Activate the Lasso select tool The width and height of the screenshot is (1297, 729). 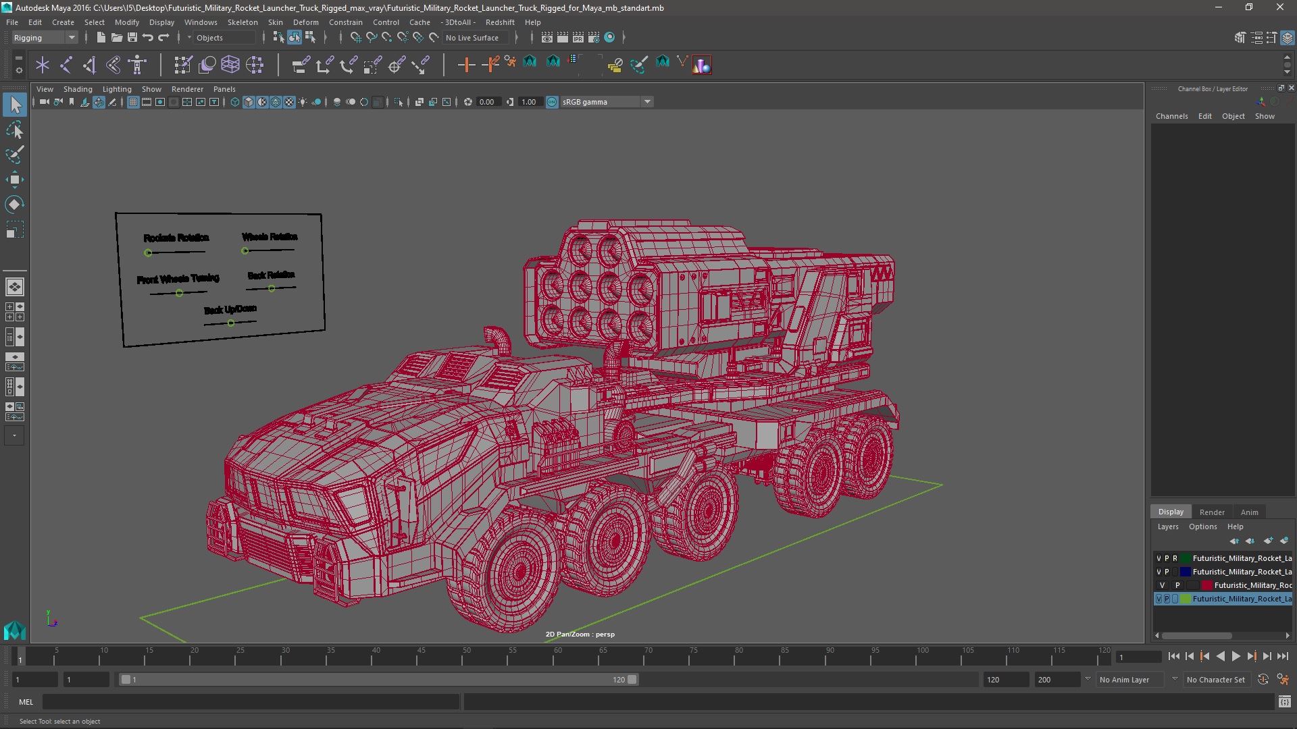point(15,130)
